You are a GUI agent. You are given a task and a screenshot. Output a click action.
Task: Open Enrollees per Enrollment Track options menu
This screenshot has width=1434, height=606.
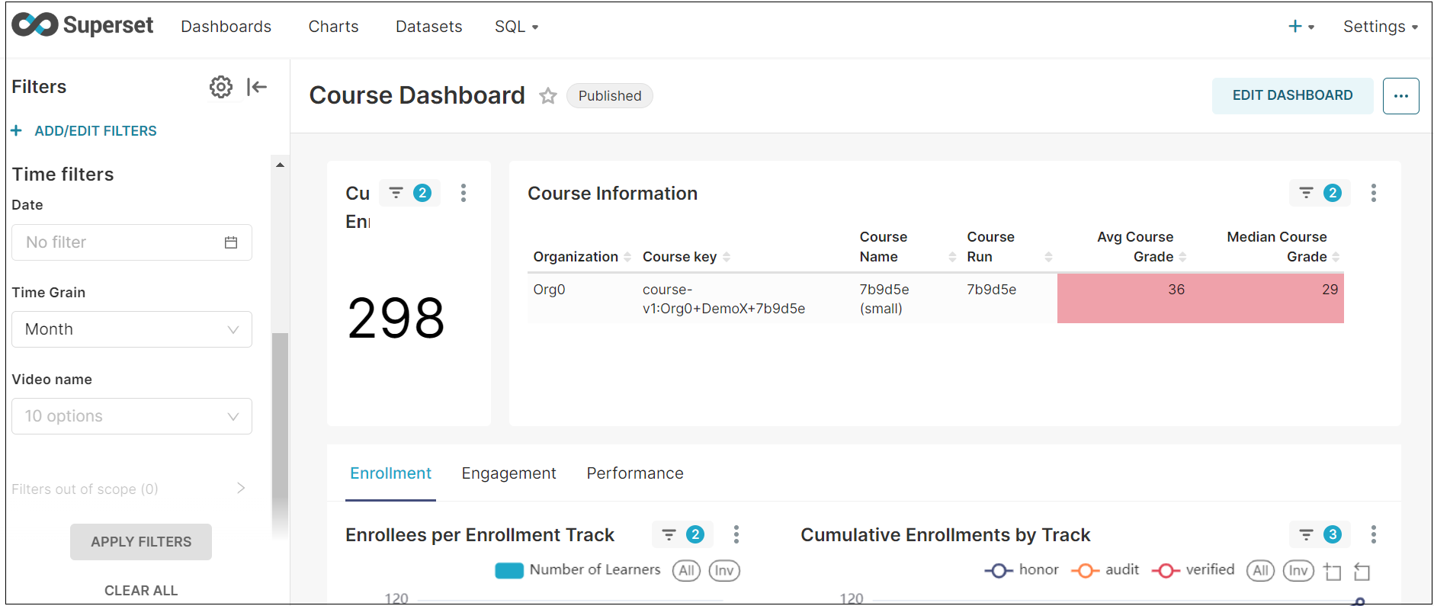pos(736,534)
